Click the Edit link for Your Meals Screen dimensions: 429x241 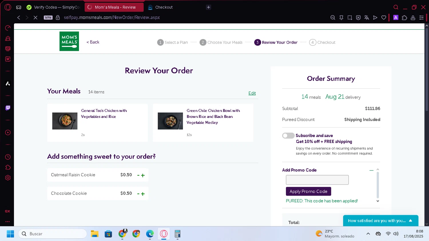click(x=252, y=93)
